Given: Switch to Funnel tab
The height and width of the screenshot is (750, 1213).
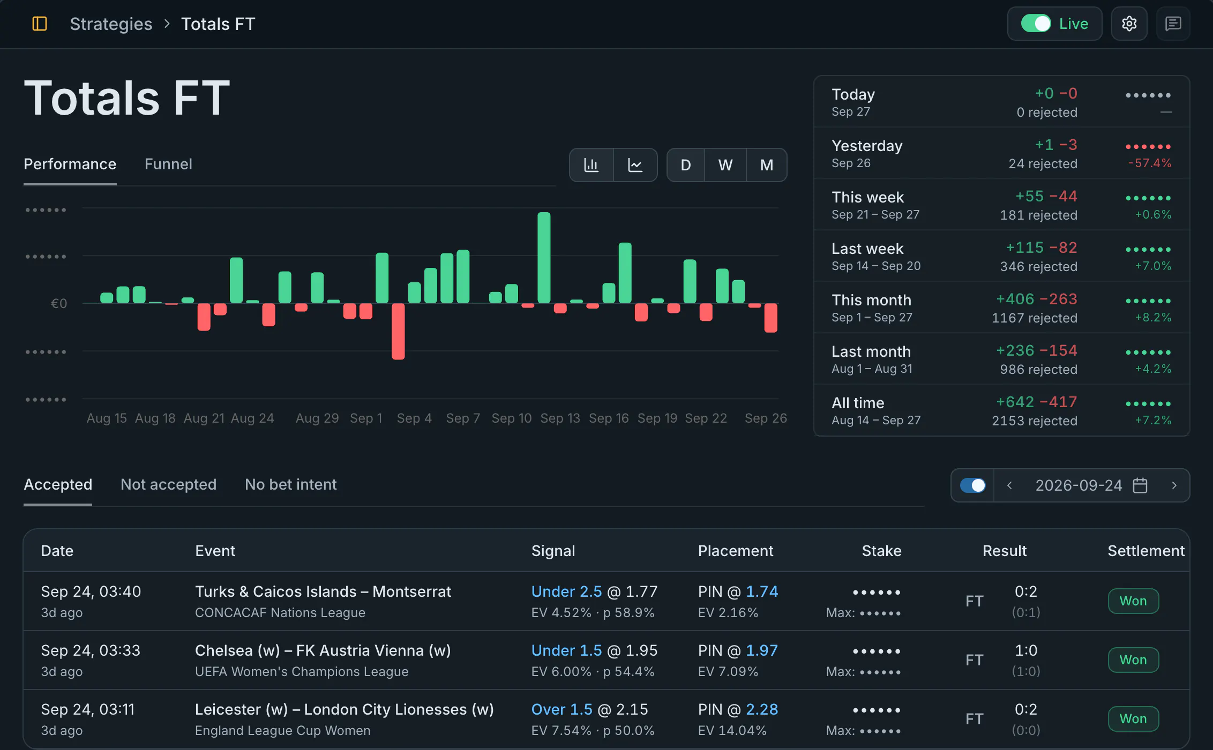Looking at the screenshot, I should click(168, 164).
